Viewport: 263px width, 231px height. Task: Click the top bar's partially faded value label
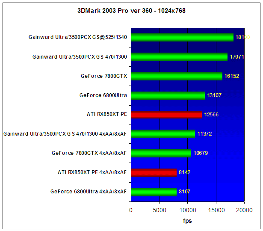click(x=242, y=37)
